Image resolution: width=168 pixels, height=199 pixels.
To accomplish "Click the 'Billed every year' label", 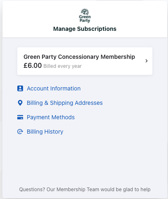I will [63, 66].
